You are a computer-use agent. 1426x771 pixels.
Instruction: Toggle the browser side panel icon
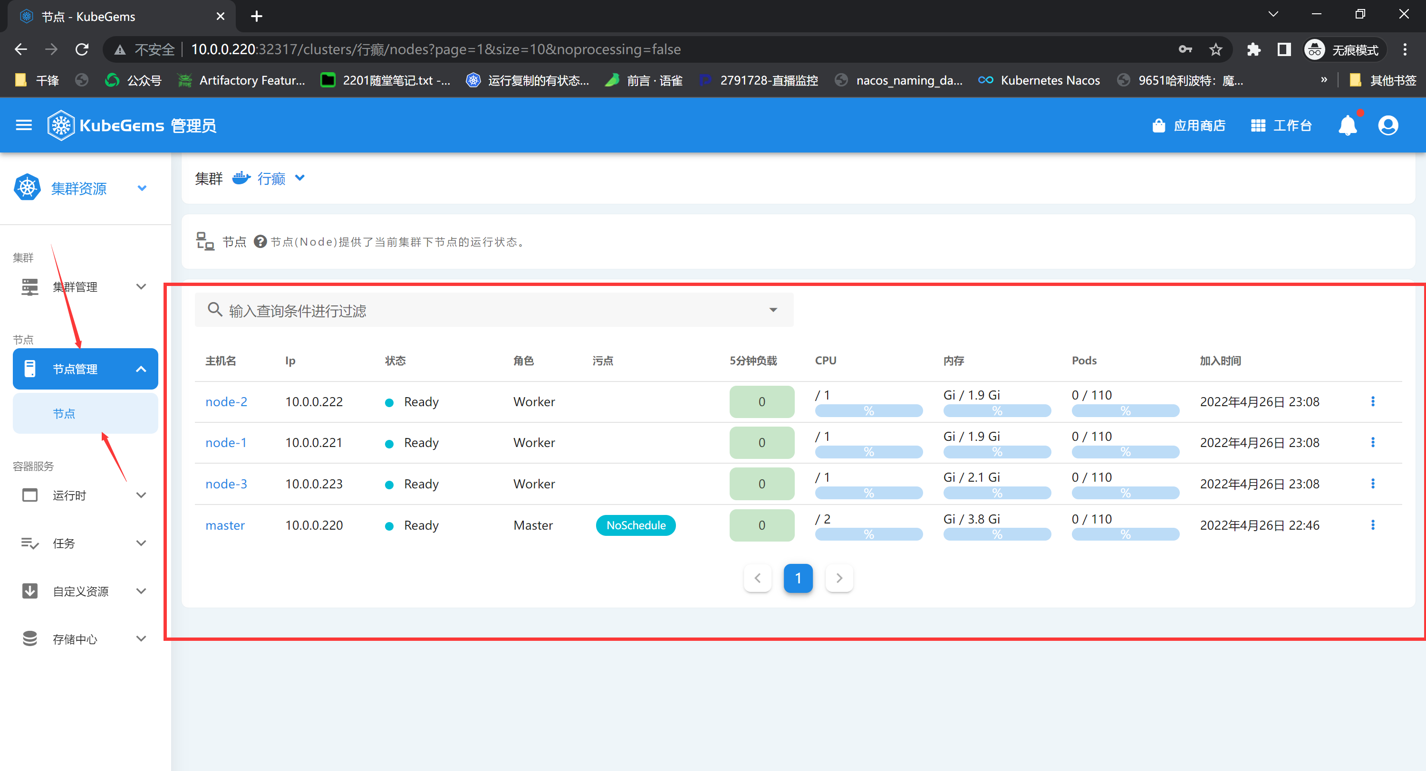(1284, 50)
